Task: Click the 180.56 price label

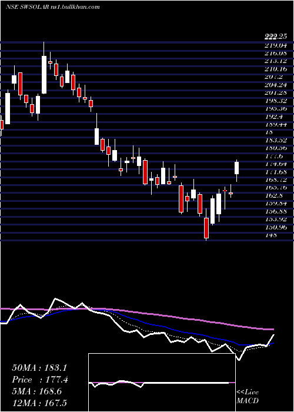Action: (275, 148)
